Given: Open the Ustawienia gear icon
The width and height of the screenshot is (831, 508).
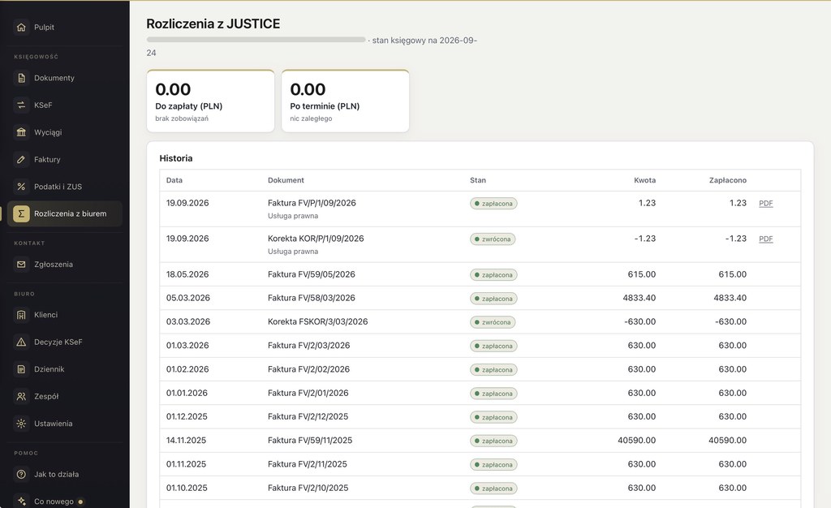Looking at the screenshot, I should pyautogui.click(x=21, y=424).
